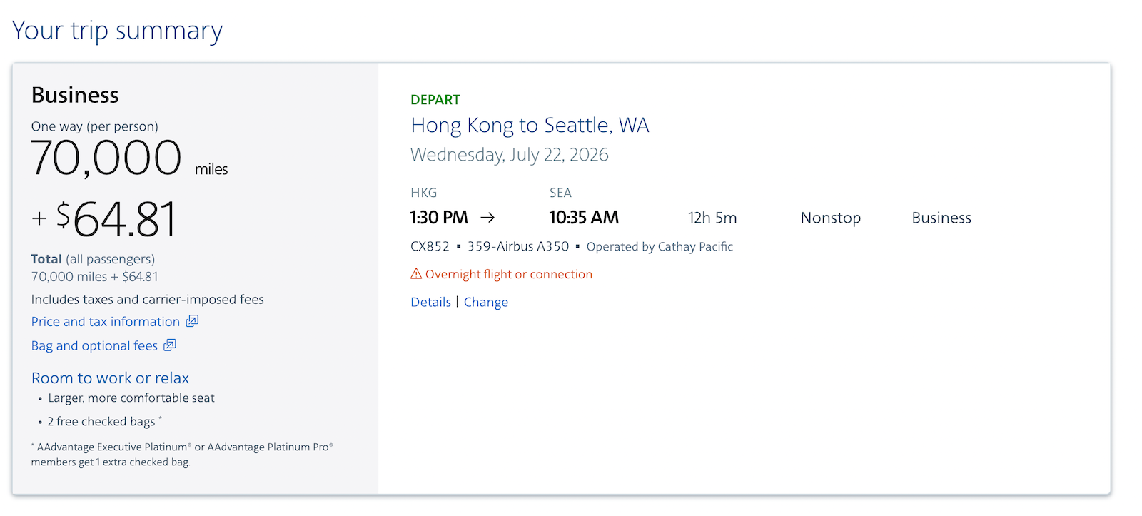Open the Details link for flight
1142x516 pixels.
pyautogui.click(x=430, y=302)
